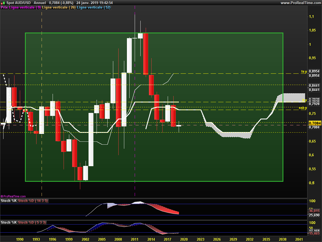Viewport: 322px width, 242px height.
Task: Click the 0,6 price axis label
Action: click(x=311, y=155)
